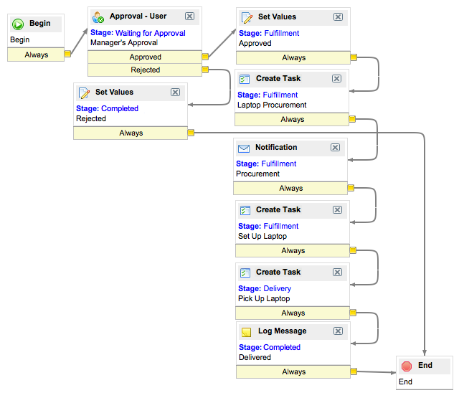Select the Always condition under Pick Up Laptop
This screenshot has width=459, height=398.
point(293,313)
